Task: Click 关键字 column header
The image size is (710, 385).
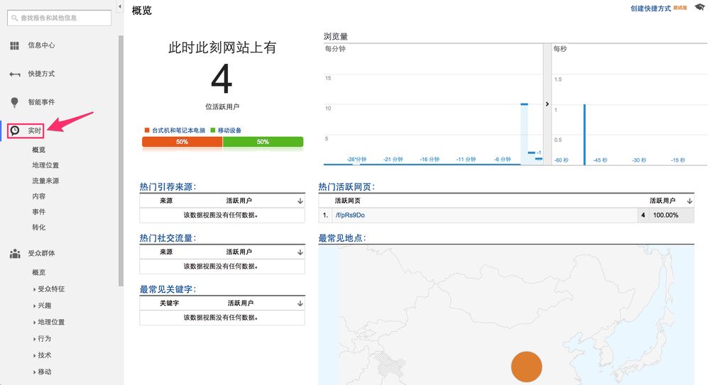Action: tap(170, 303)
